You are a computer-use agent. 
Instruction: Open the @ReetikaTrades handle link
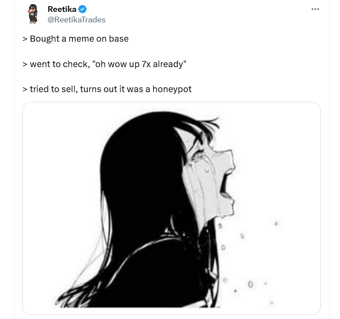point(76,20)
